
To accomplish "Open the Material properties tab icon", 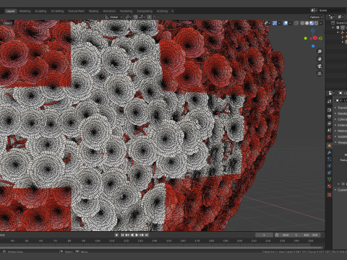I will tap(329, 186).
